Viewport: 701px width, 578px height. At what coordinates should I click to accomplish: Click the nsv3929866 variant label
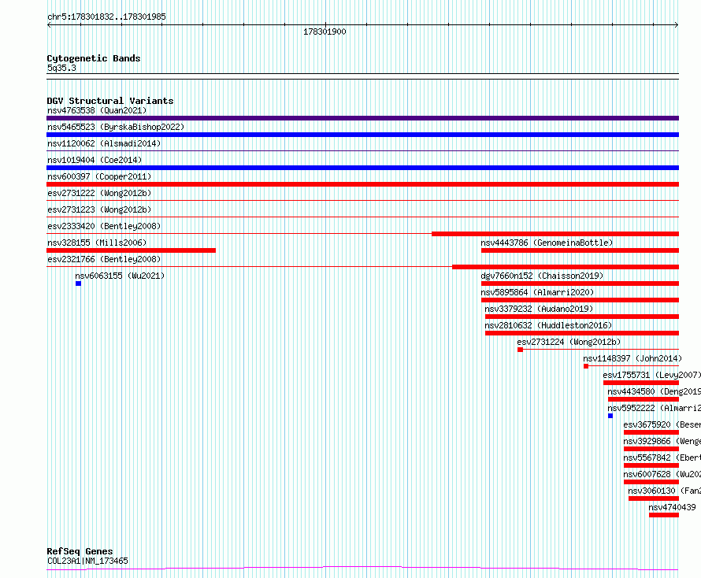[662, 441]
